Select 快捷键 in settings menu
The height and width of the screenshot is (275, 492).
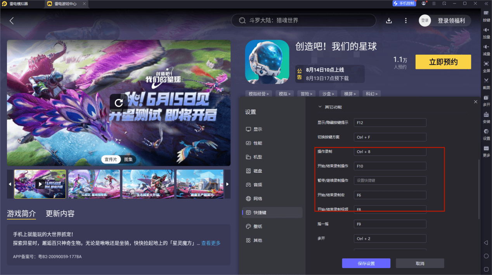point(272,212)
